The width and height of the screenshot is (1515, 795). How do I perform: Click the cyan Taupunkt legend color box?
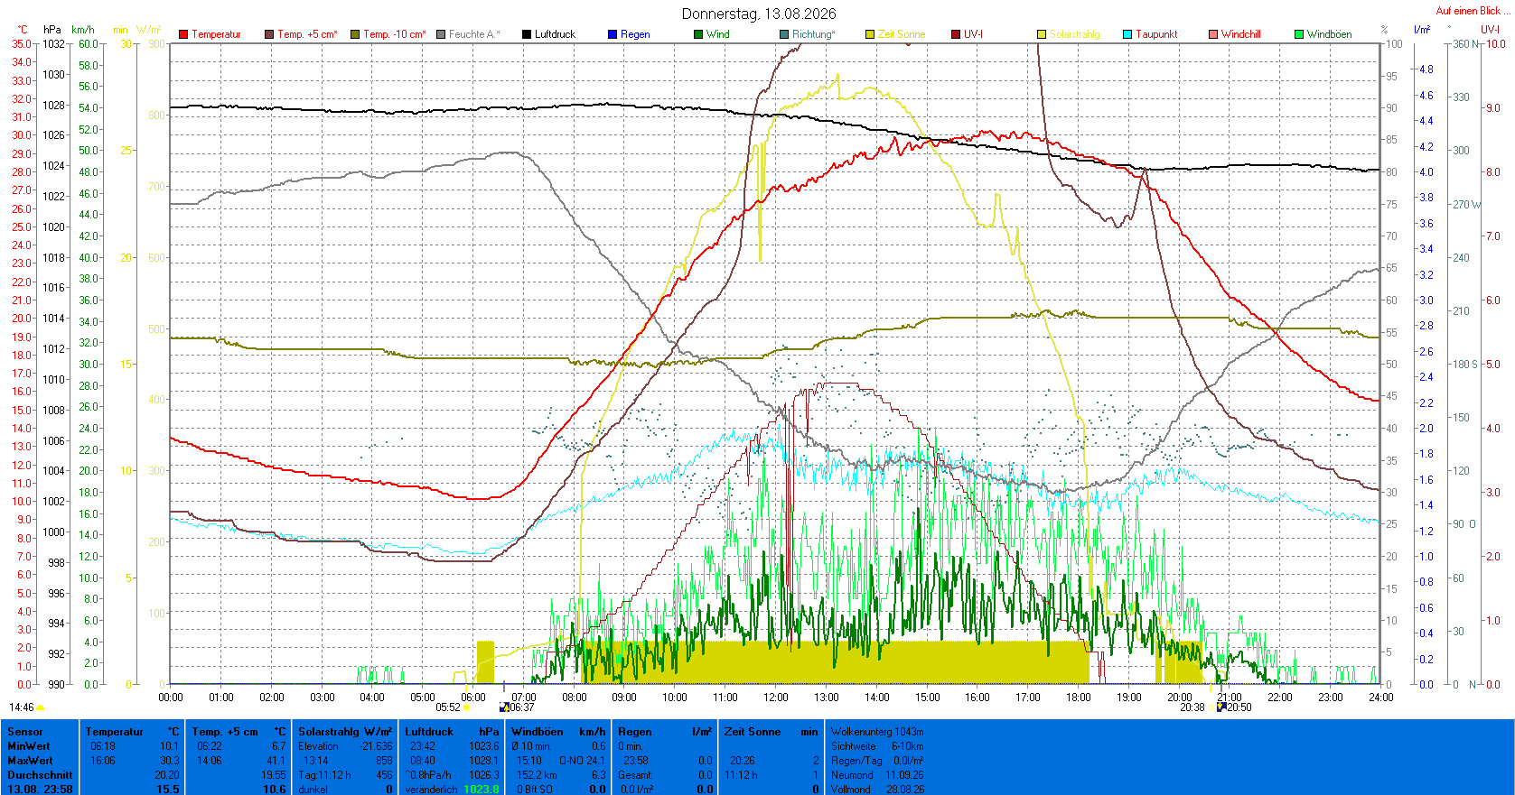click(1127, 34)
